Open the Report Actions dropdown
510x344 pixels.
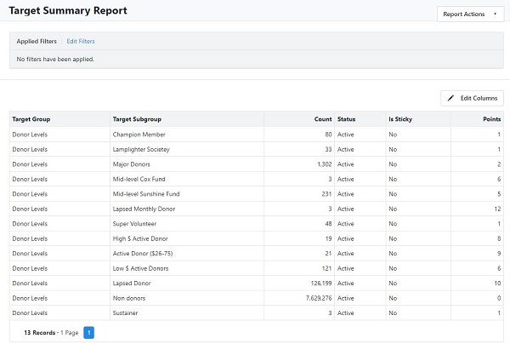tap(470, 14)
